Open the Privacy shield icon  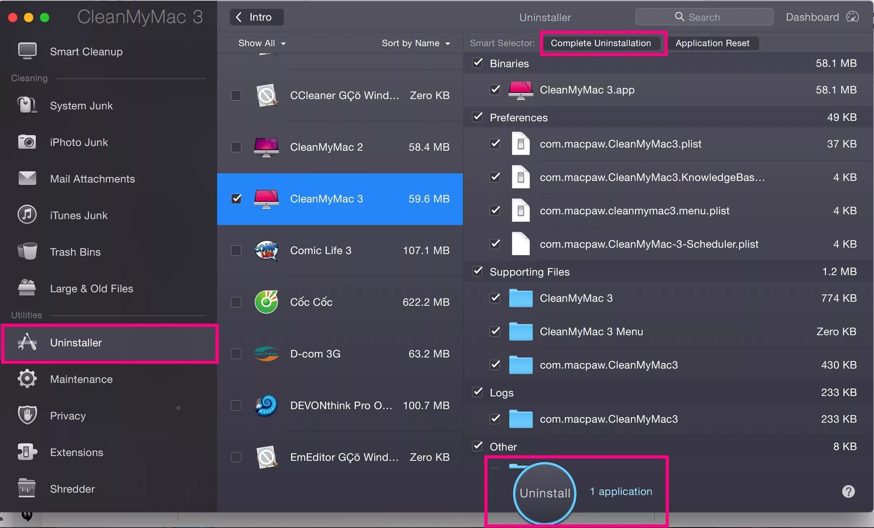point(27,415)
